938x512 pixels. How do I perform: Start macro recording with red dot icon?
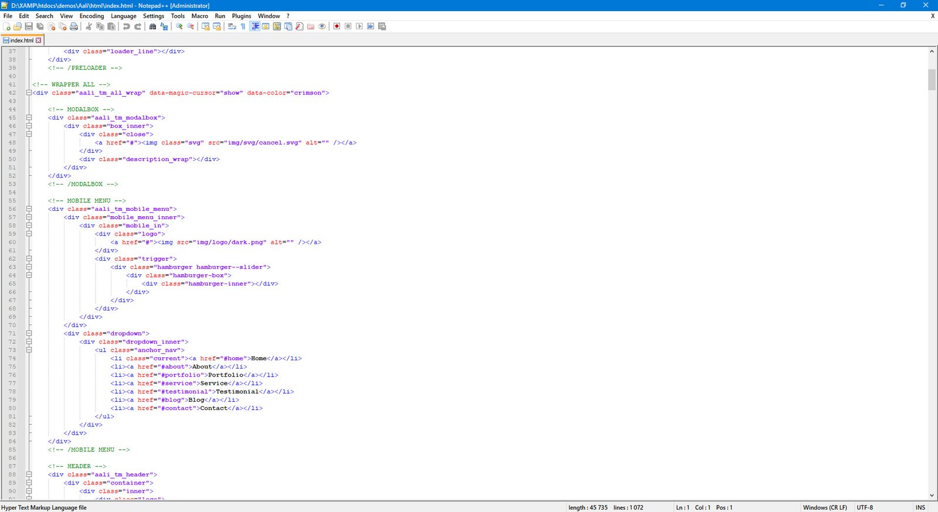[x=337, y=26]
